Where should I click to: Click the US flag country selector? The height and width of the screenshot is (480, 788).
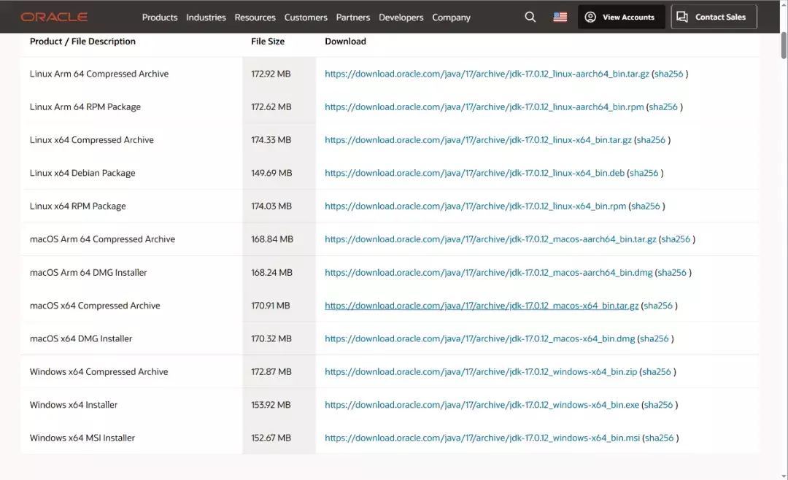pyautogui.click(x=560, y=17)
